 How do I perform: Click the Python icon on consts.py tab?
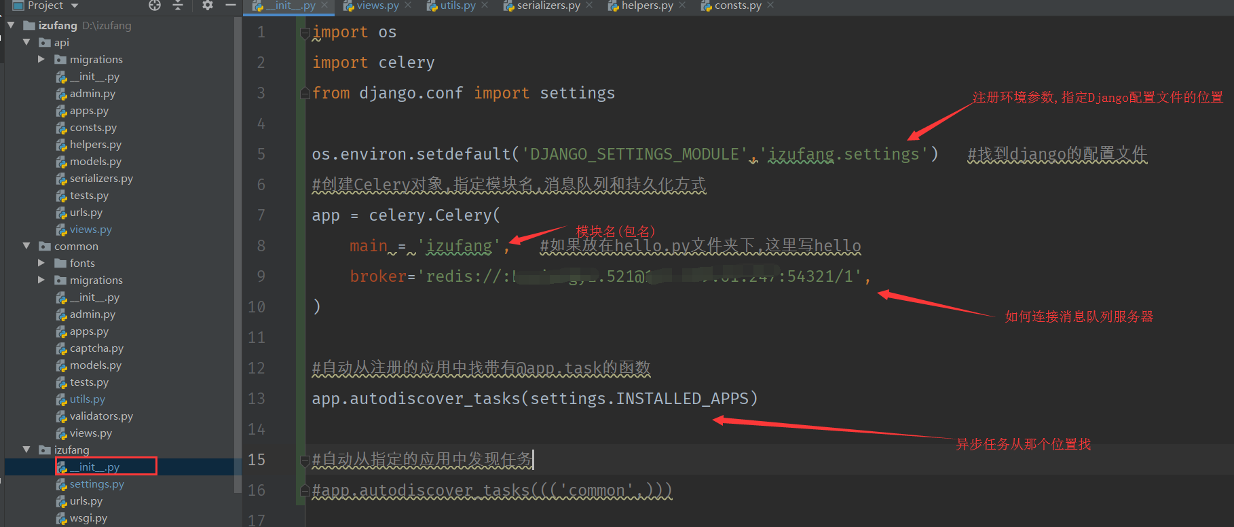[x=707, y=6]
